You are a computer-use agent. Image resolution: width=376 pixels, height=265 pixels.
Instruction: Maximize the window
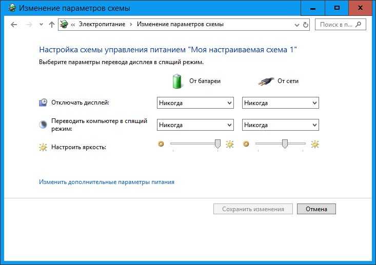tap(337, 8)
